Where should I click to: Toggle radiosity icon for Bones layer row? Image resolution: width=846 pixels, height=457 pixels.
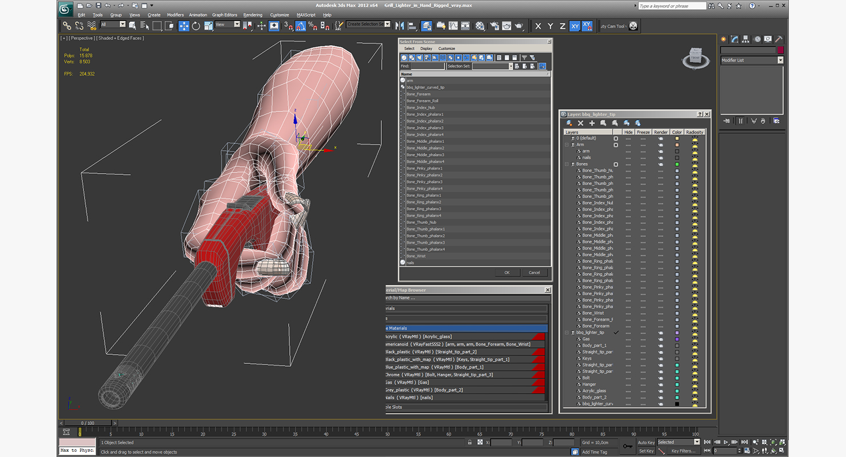coord(695,165)
